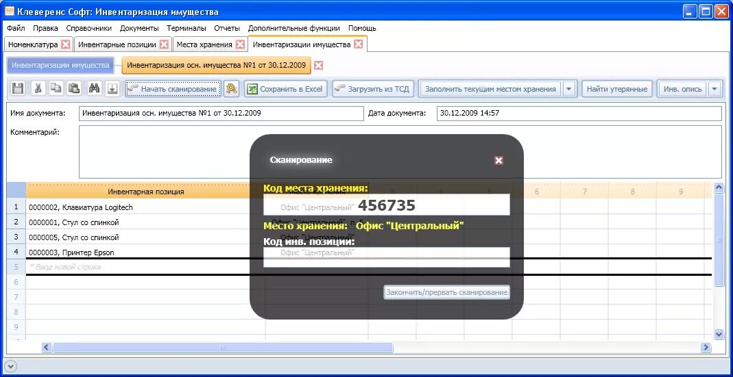733x377 pixels.
Task: Select row 0000001, Стул со спинкой
Action: [x=146, y=222]
